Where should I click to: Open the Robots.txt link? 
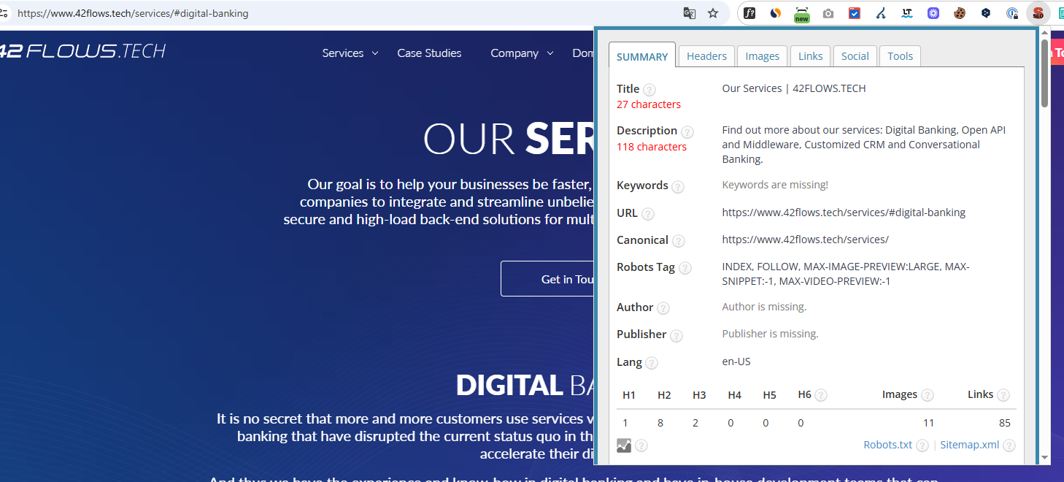(887, 445)
